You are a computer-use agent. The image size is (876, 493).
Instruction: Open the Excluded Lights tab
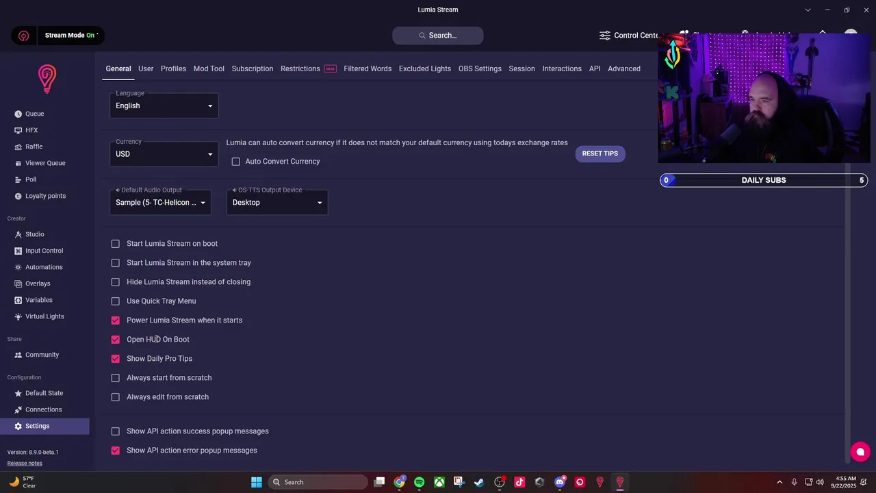click(x=425, y=68)
